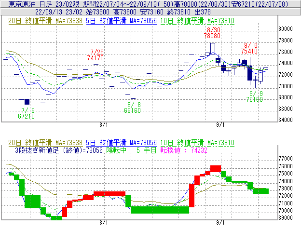Click the 安73160 low value in header

(x=152, y=12)
